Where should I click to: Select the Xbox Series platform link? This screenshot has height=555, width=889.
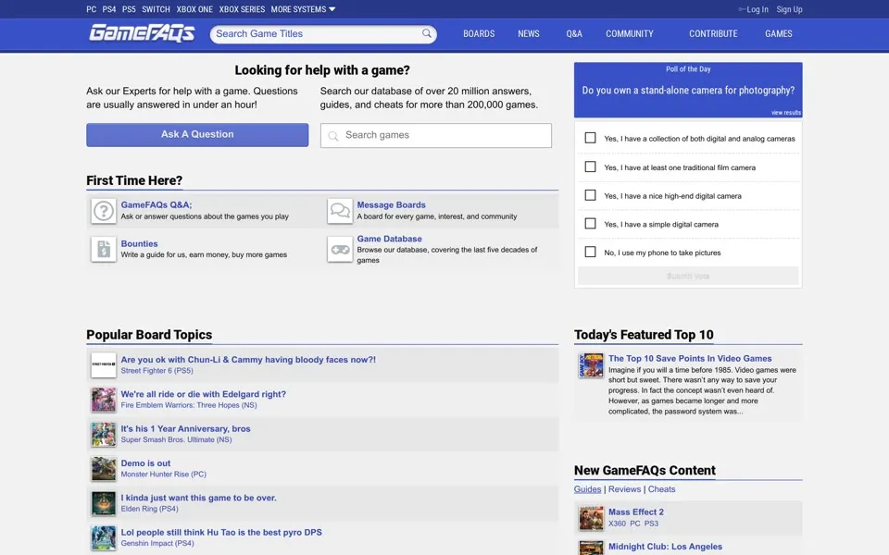242,9
